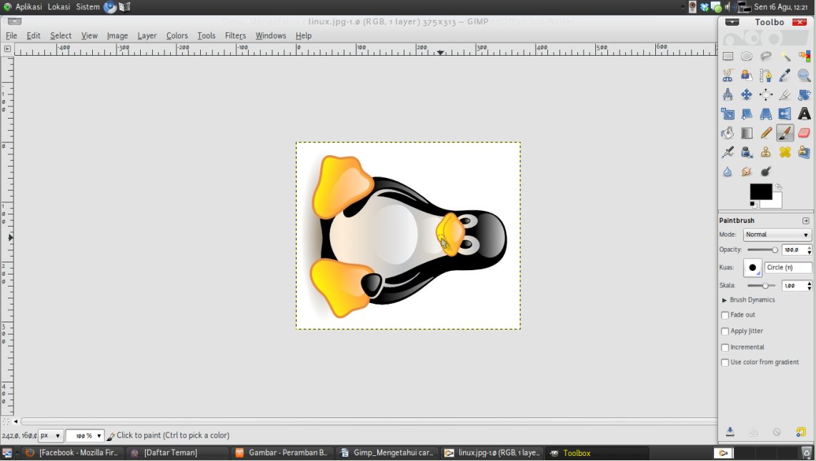Image resolution: width=816 pixels, height=461 pixels.
Task: Select the Ellipse Select tool
Action: pos(747,56)
